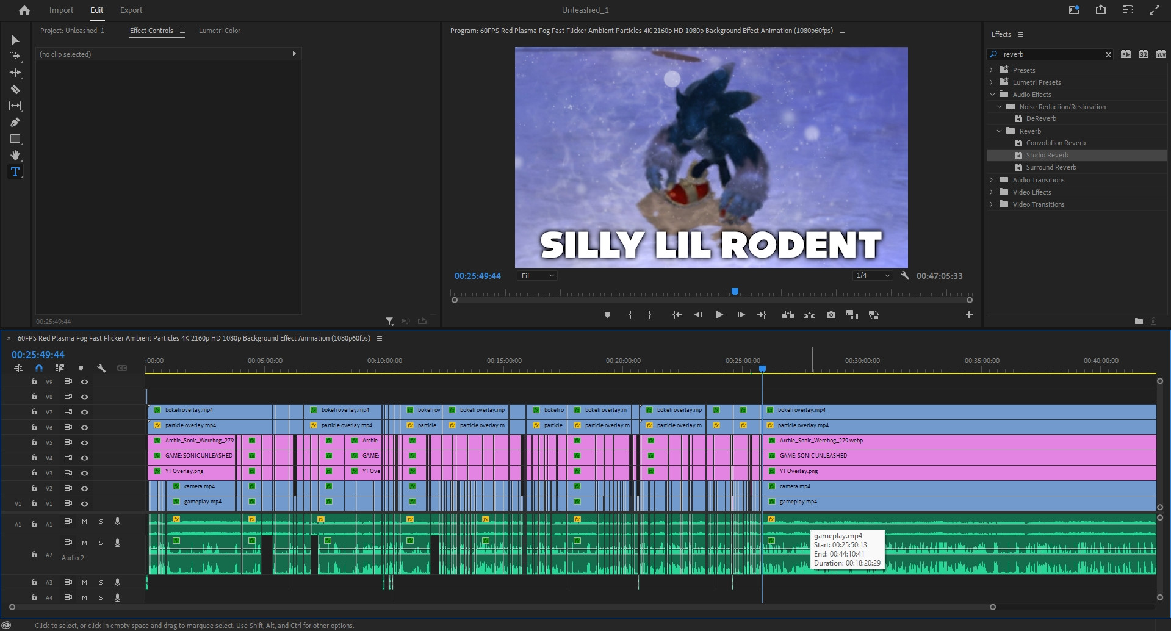Expand Video Effects folder
The width and height of the screenshot is (1171, 631).
pyautogui.click(x=992, y=192)
